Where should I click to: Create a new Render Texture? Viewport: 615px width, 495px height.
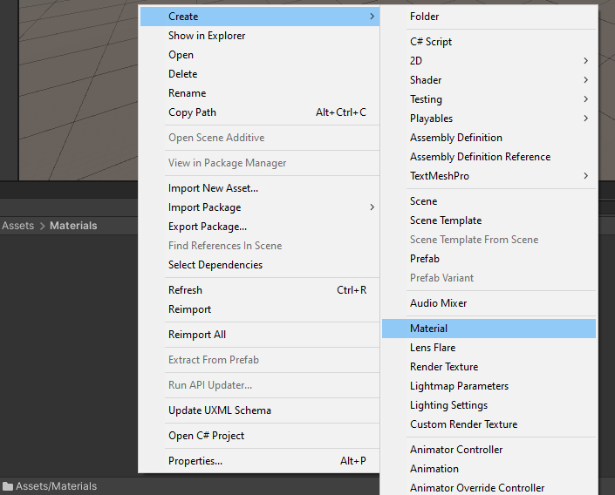tap(444, 367)
